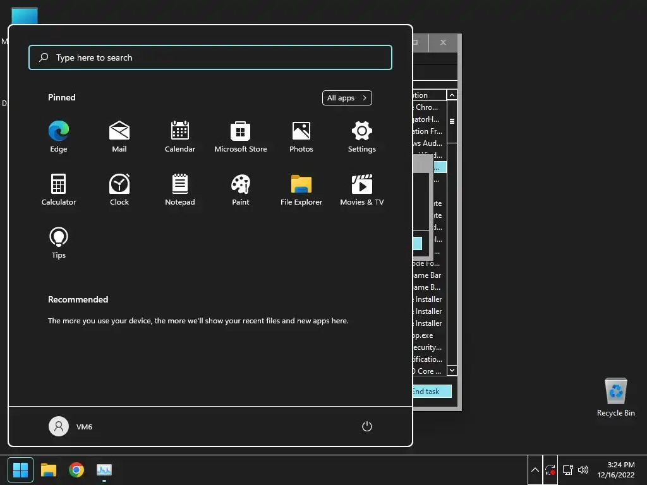Click the Start button on taskbar
The image size is (647, 485).
(x=20, y=470)
